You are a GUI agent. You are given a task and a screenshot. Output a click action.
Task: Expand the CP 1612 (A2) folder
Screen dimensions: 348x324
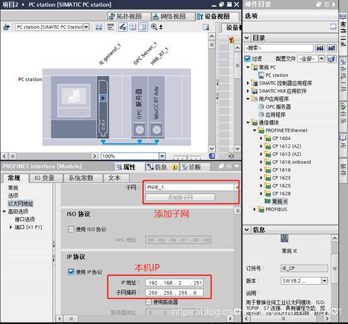[x=261, y=146]
